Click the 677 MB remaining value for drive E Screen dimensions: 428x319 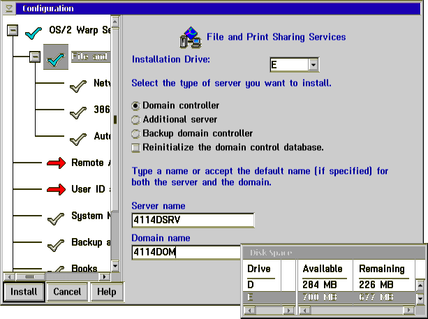click(376, 297)
